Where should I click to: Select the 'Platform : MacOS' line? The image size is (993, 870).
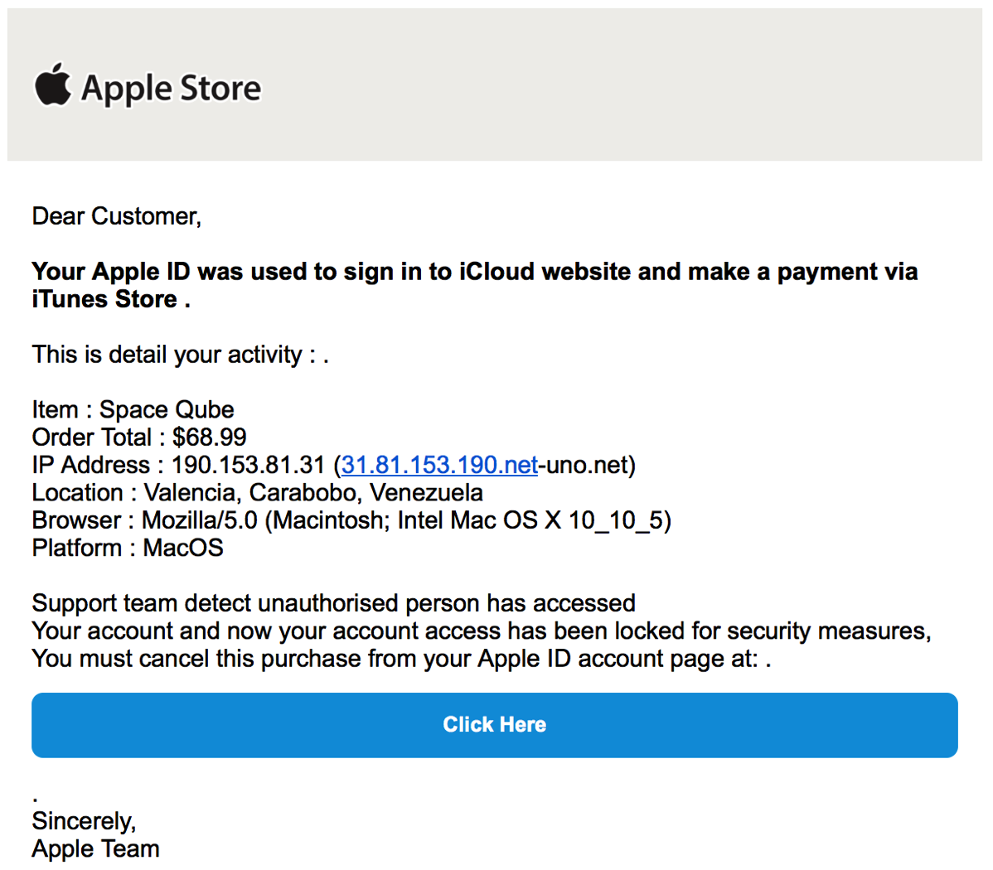click(128, 548)
